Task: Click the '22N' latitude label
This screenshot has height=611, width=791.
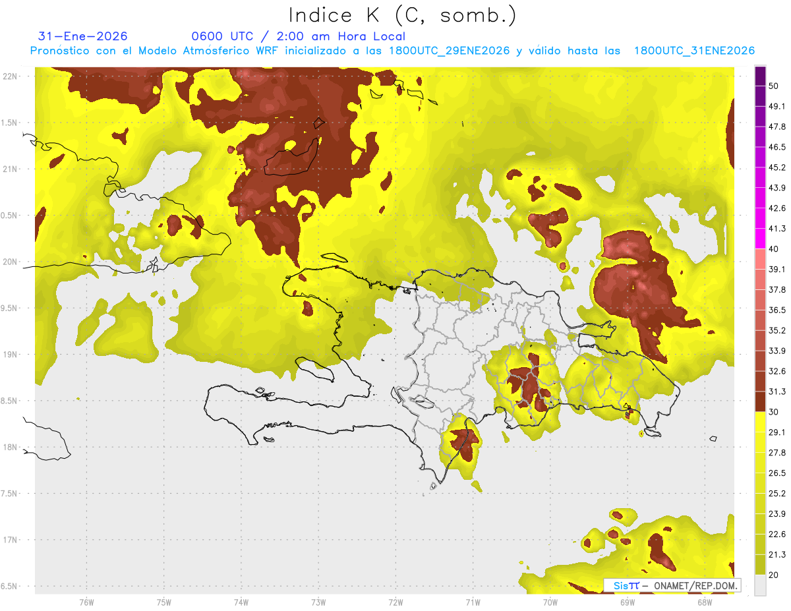Action: [x=11, y=76]
